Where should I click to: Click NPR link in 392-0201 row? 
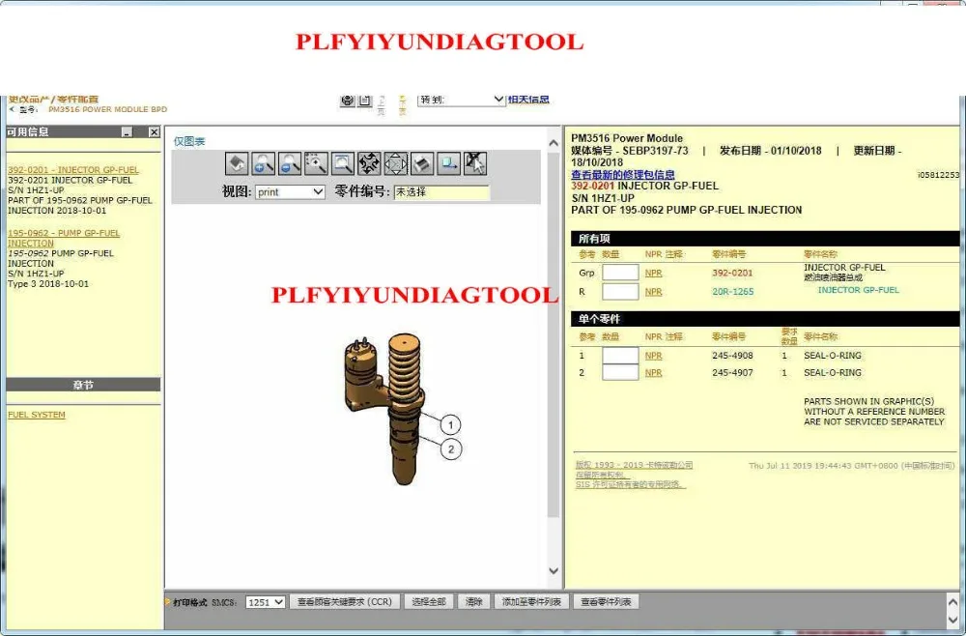tap(654, 273)
